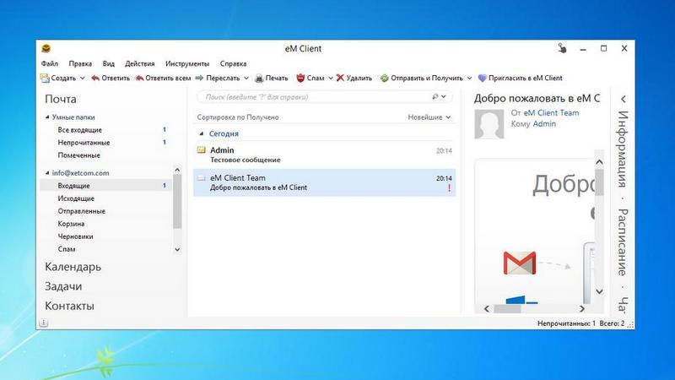Click the Reply all icon
675x380 pixels.
pyautogui.click(x=139, y=78)
